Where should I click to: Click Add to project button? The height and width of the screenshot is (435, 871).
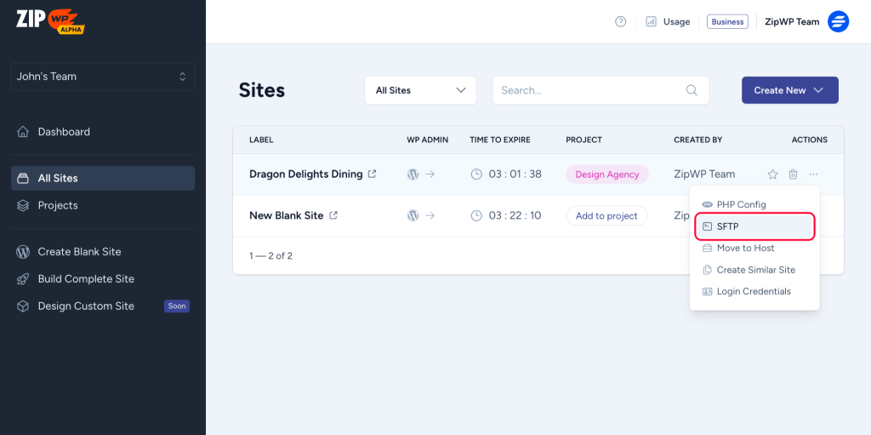coord(606,216)
